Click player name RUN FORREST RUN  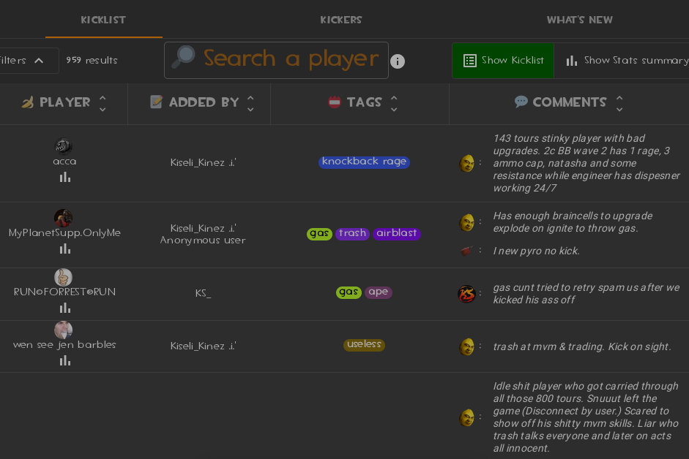tap(64, 292)
